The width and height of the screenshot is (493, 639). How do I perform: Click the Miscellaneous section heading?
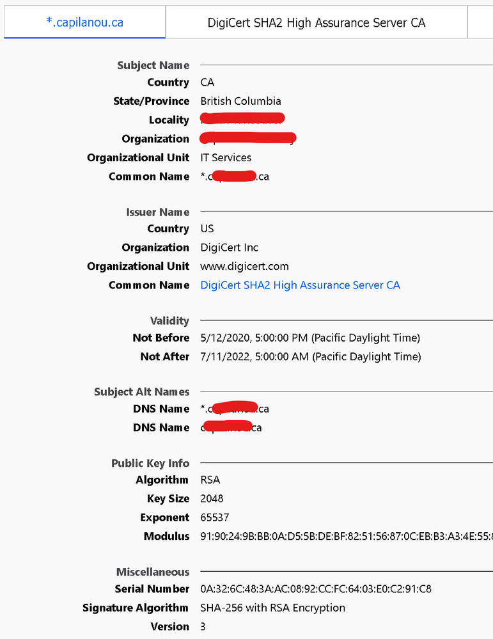point(153,572)
